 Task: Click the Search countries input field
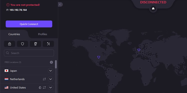[29, 53]
